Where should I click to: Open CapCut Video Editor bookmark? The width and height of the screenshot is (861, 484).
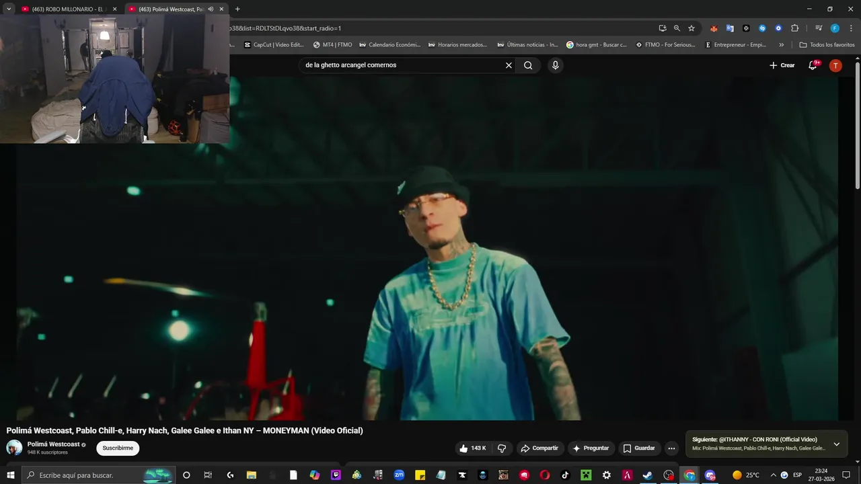(x=274, y=45)
